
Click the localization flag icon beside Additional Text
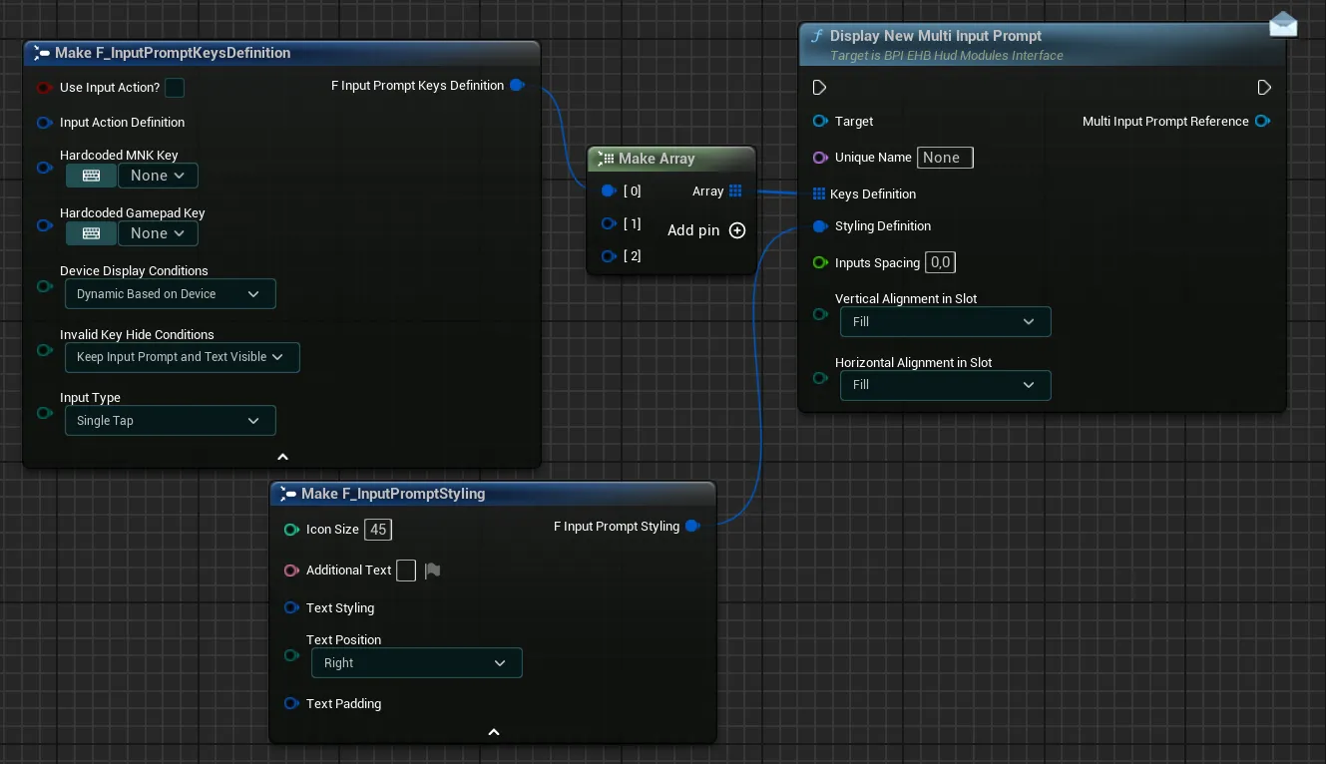432,571
